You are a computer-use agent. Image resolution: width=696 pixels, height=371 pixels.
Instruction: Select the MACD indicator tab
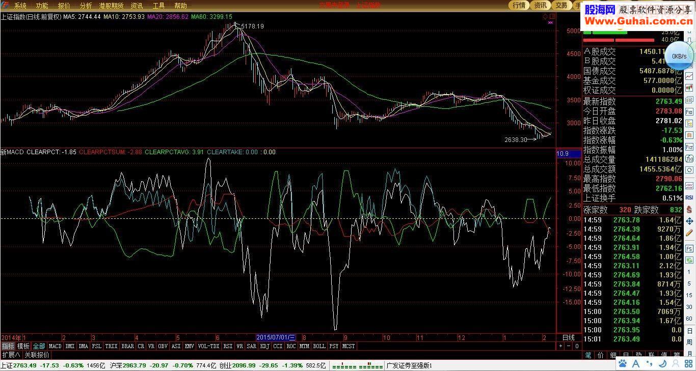coord(55,346)
